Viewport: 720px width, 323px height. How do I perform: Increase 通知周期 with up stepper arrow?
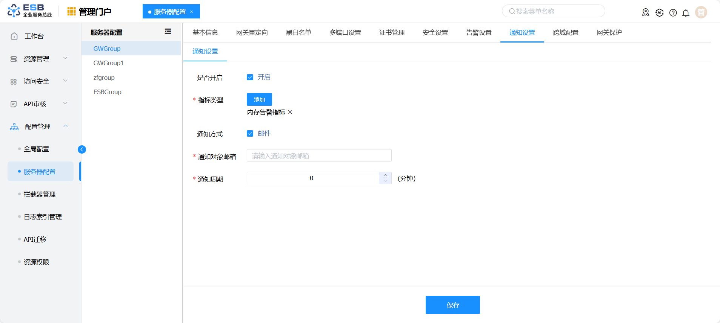(385, 175)
